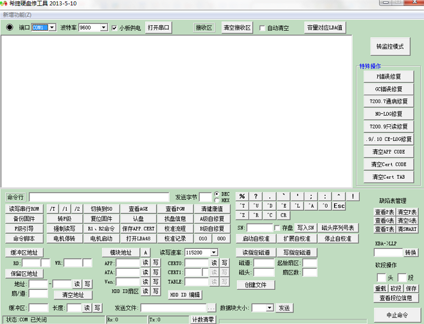
Task: Send Ctrl+C via the ^C button
Action: pyautogui.click(x=270, y=215)
